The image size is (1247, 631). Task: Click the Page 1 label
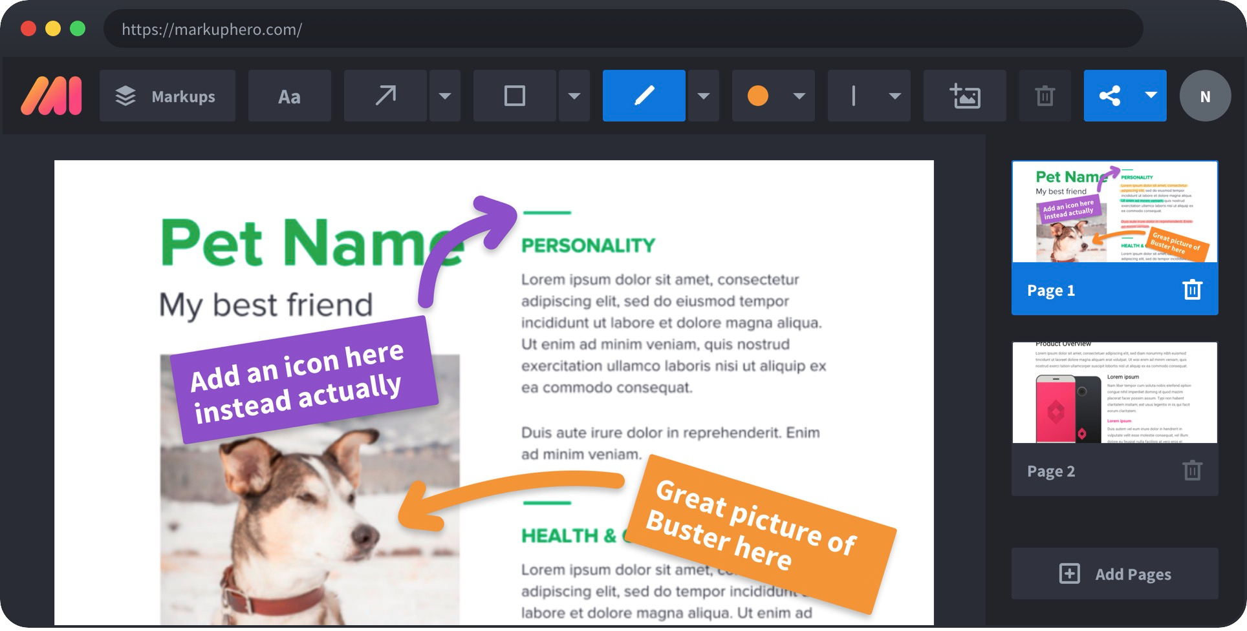[1051, 291]
